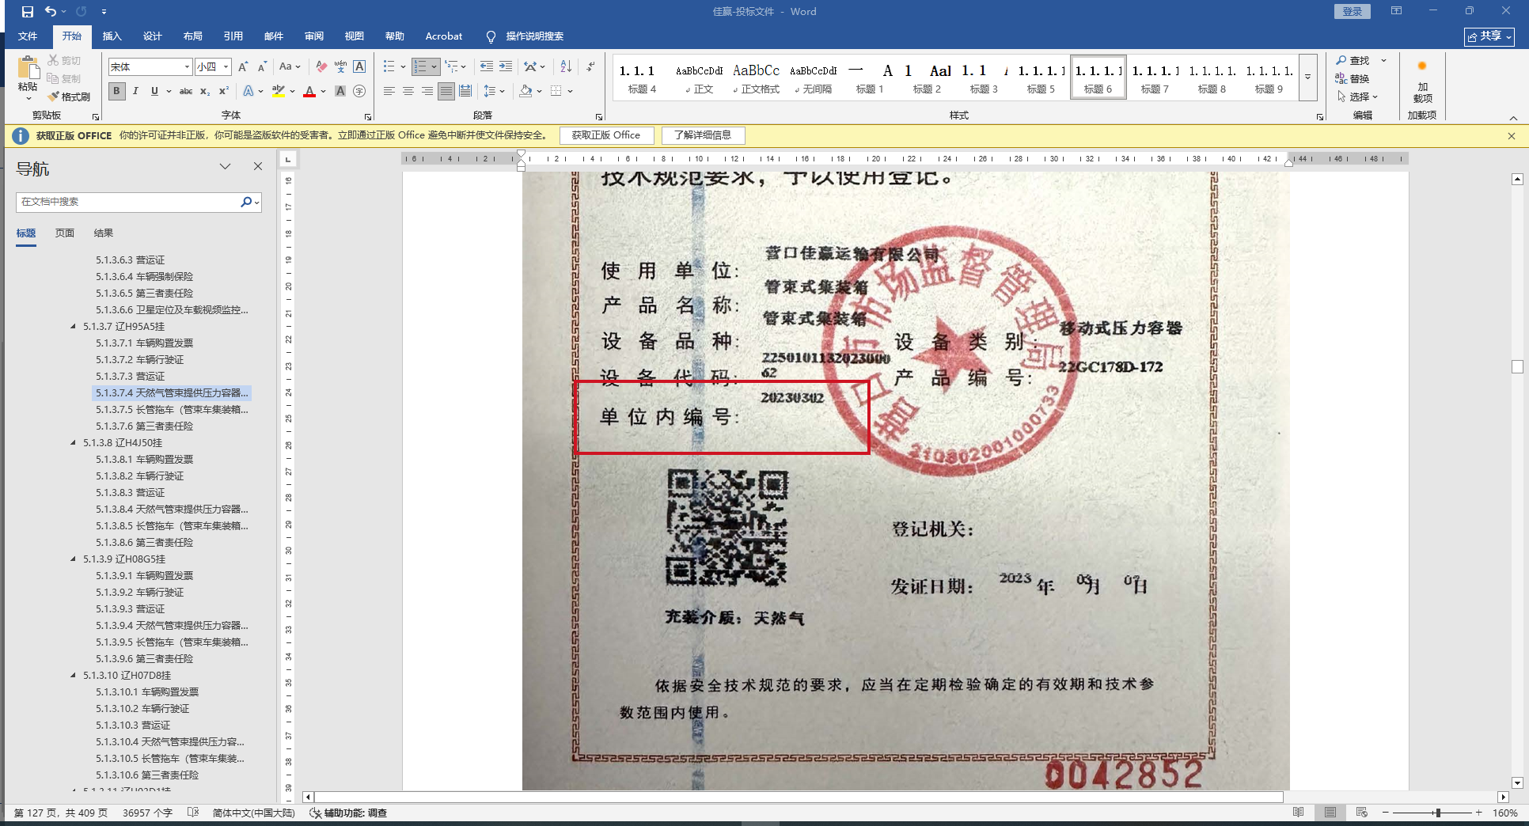Image resolution: width=1529 pixels, height=826 pixels.
Task: Click the search magnifier in navigation pane
Action: pos(246,202)
